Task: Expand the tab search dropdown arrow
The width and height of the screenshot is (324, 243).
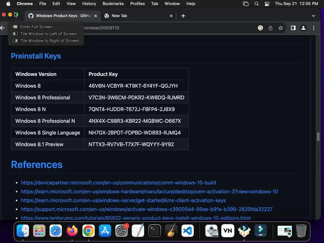Action: click(x=314, y=16)
